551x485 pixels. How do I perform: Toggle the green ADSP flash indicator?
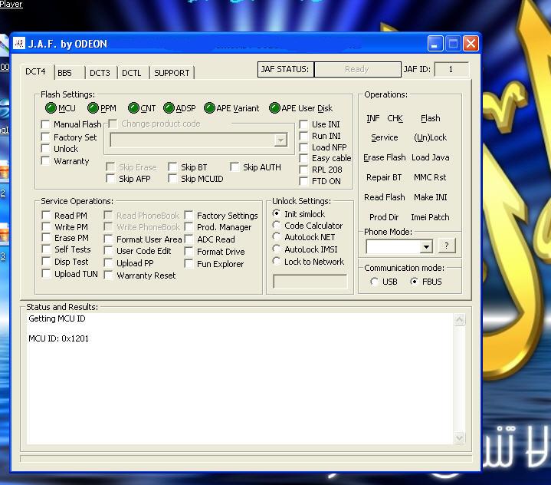(169, 108)
